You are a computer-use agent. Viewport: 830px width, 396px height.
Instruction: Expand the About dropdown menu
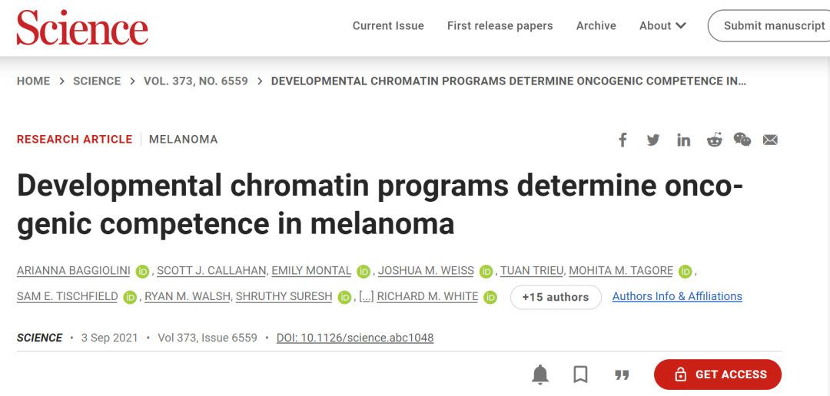662,25
